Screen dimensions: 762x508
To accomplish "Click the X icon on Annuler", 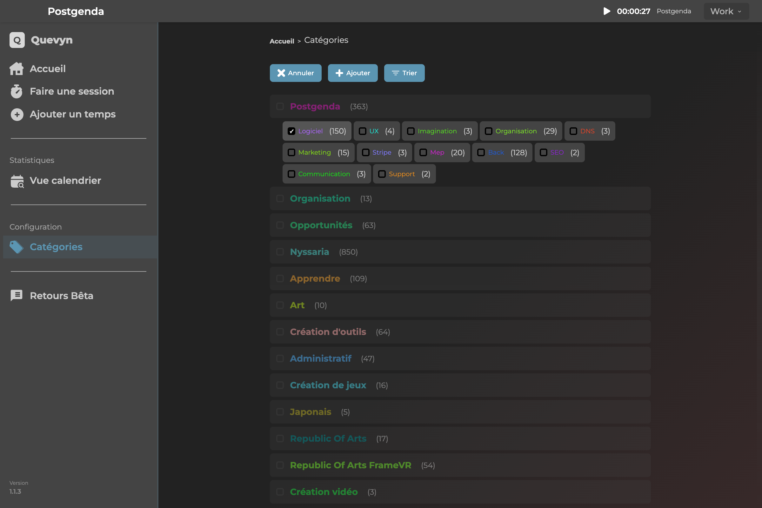I will [281, 73].
